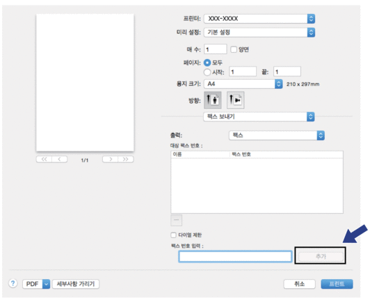The height and width of the screenshot is (302, 370).
Task: Remove selected fax number with minus button
Action: 176,220
